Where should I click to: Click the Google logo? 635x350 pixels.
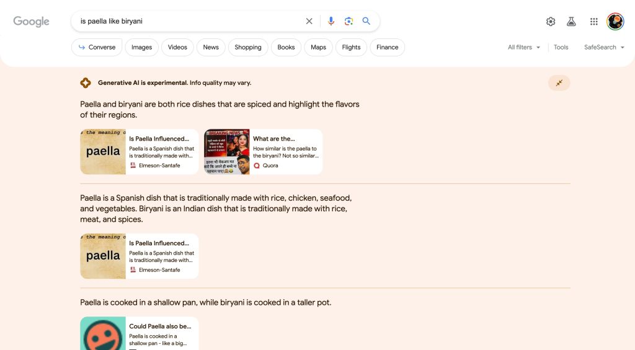31,22
